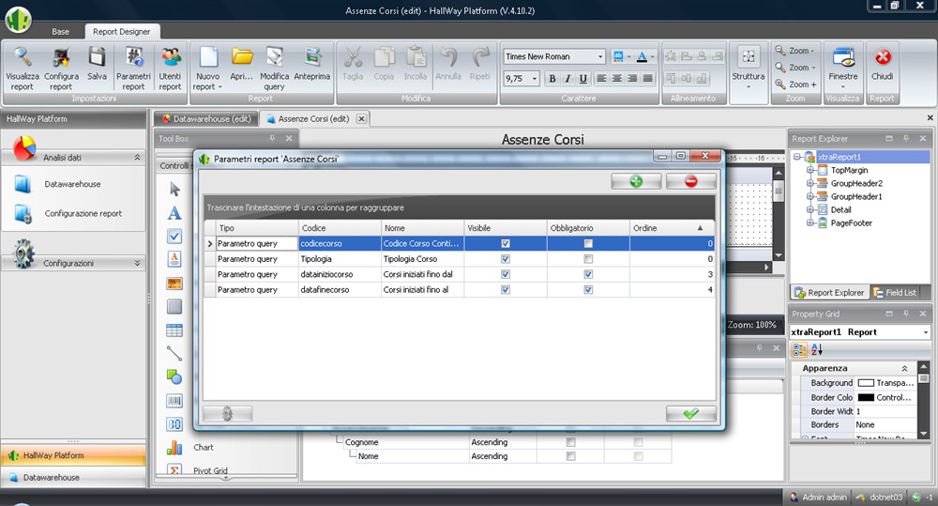Select the Label tool in Tool Box
Viewport: 938px width, 506px height.
tap(174, 213)
